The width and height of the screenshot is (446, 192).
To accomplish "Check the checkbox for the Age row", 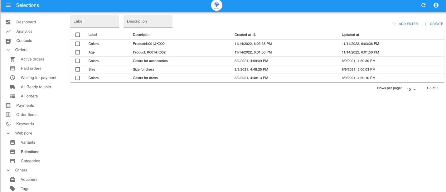I will coord(78,52).
